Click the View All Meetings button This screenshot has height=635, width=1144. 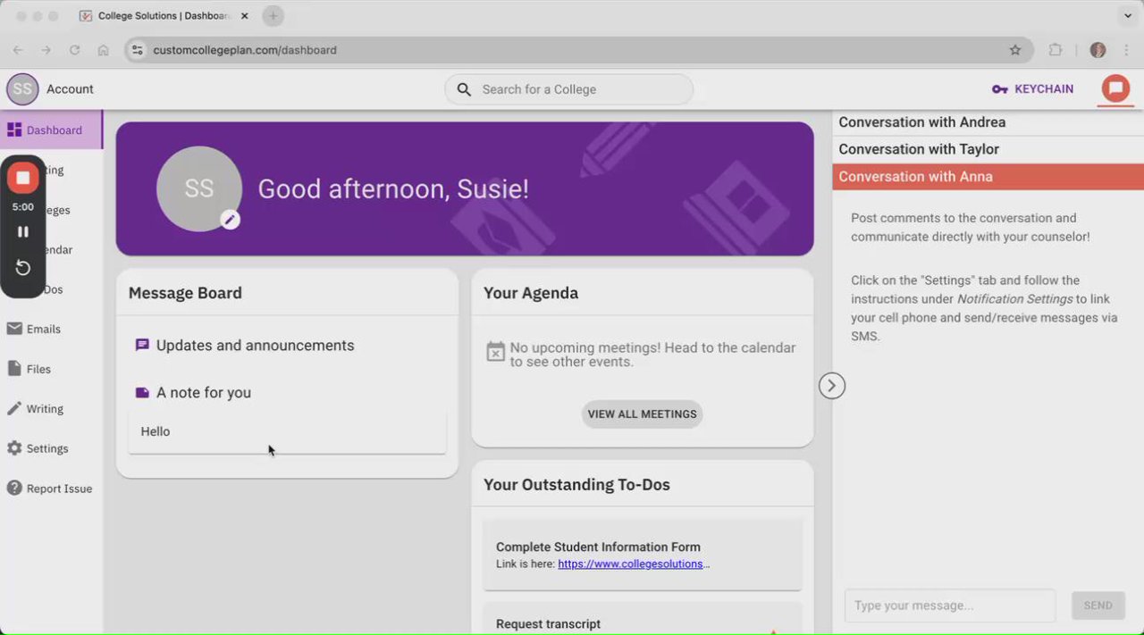pos(642,414)
